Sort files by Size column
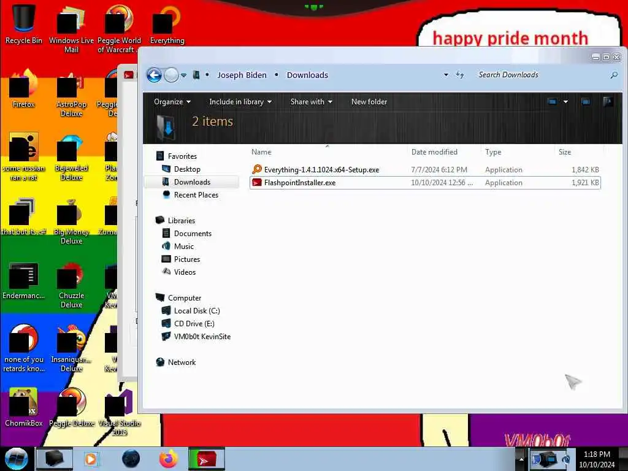 click(565, 152)
